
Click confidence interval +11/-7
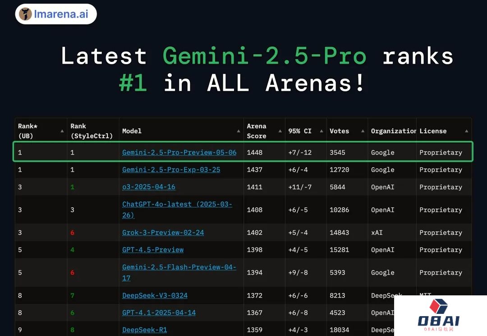(300, 187)
